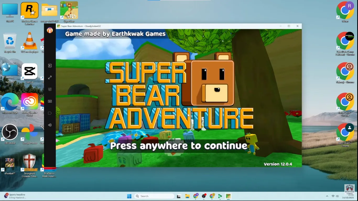Open OBS Studio desktop shortcut

tap(10, 132)
